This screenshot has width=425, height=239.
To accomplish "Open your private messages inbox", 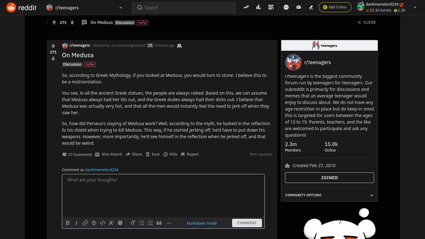I will (x=298, y=7).
